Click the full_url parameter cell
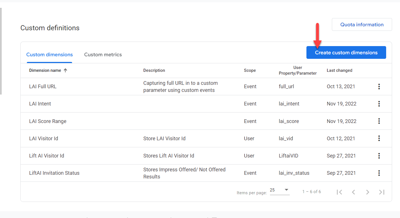Viewport: 400px width, 218px height. pos(286,87)
